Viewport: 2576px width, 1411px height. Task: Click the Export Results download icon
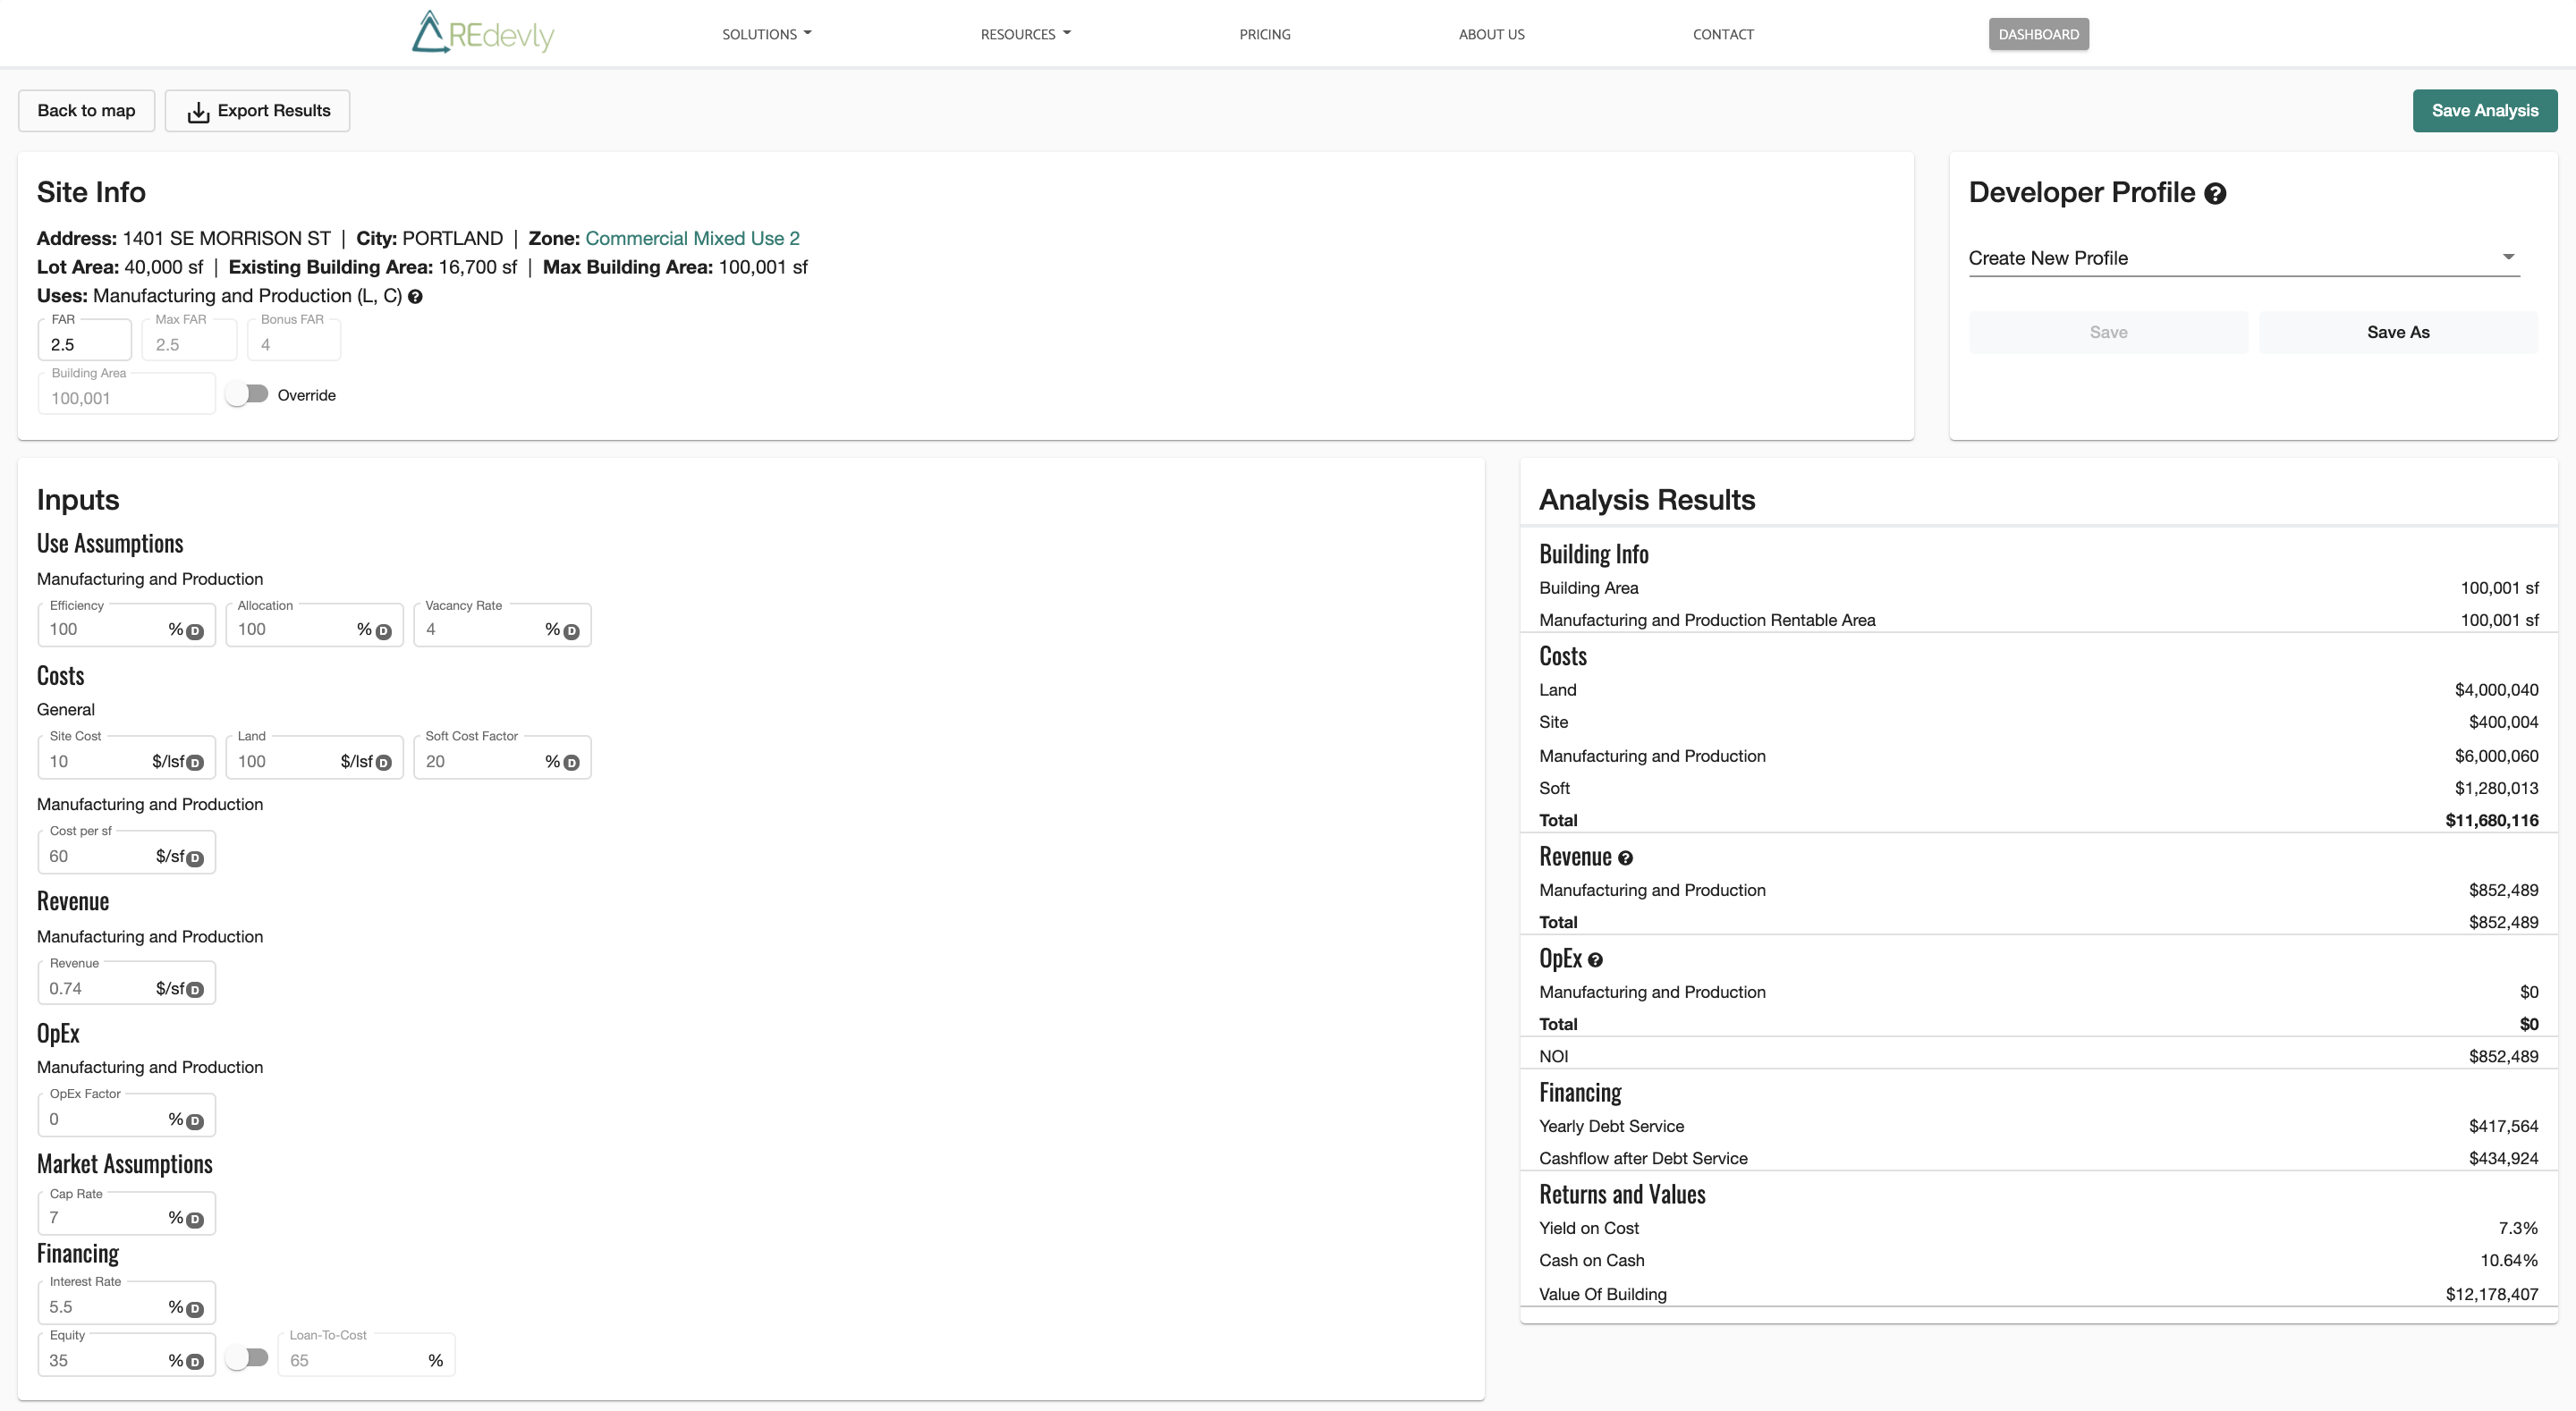click(x=198, y=112)
